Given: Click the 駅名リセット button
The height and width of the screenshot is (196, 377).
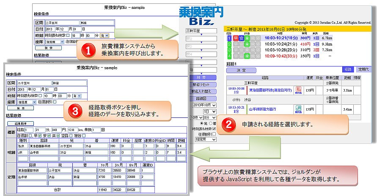Looking at the screenshot, I should click(x=203, y=84).
